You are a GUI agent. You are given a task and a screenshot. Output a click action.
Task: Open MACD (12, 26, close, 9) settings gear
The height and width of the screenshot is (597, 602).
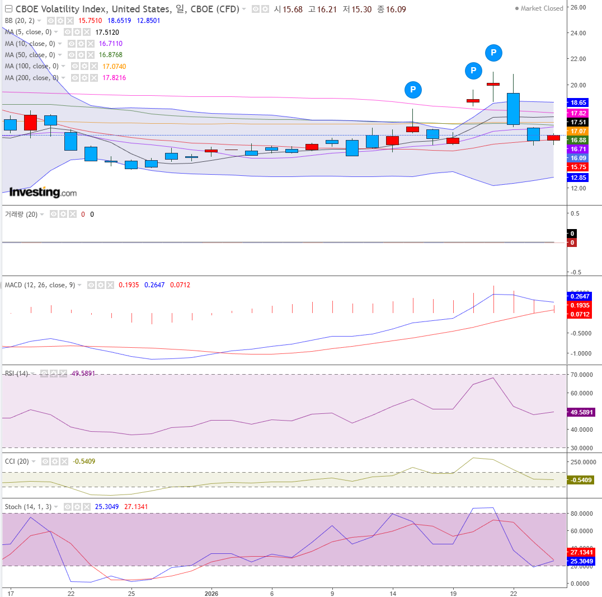[101, 285]
